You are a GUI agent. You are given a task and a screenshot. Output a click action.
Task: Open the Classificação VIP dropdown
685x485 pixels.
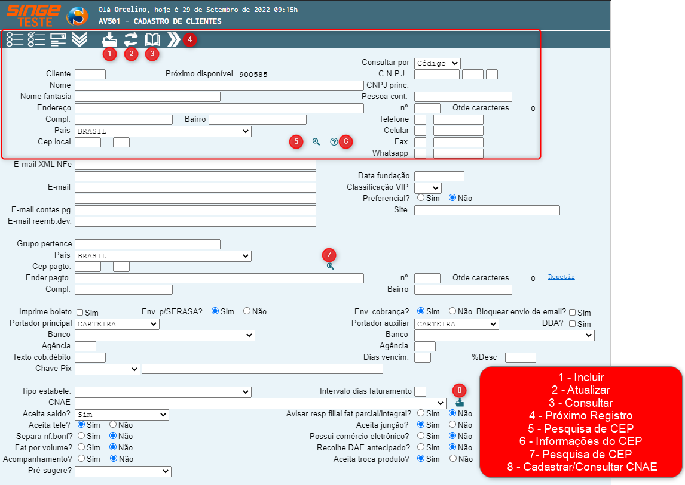pos(427,188)
